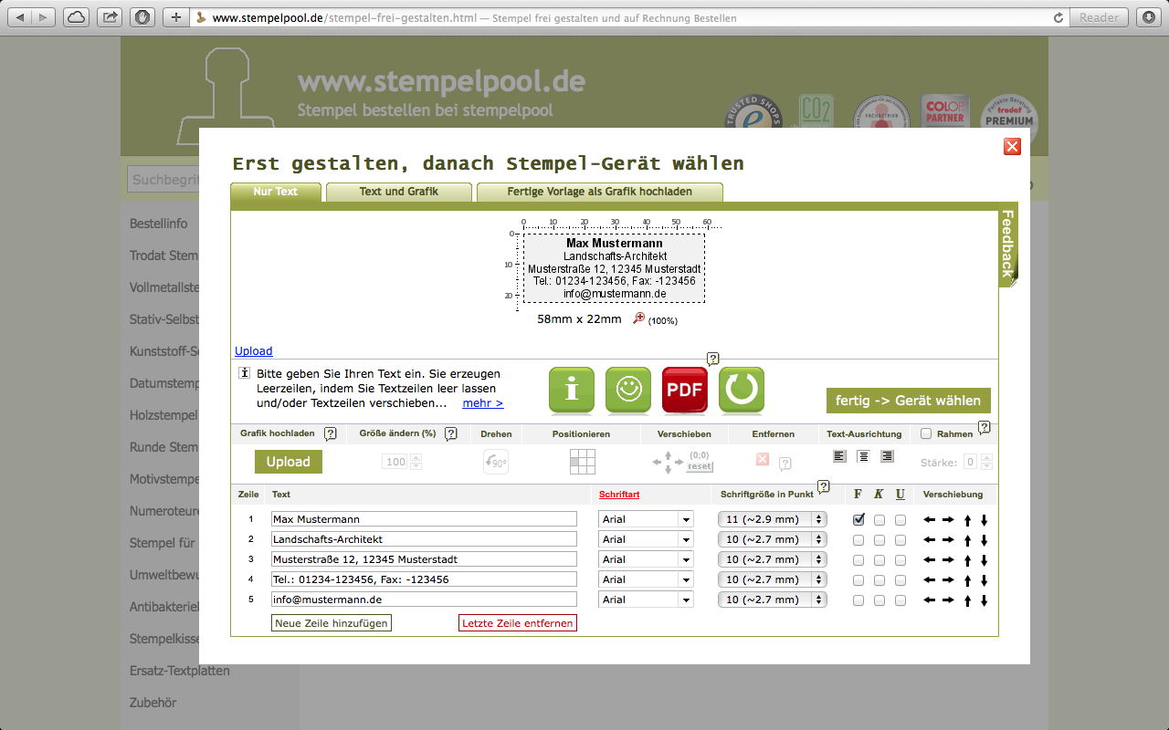Click the Größe ändern percent stepper

[416, 462]
